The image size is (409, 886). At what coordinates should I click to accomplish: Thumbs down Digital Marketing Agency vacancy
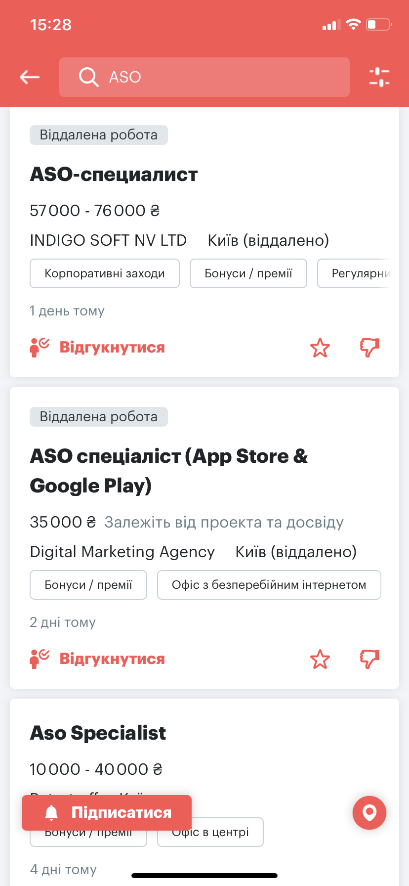click(x=369, y=659)
